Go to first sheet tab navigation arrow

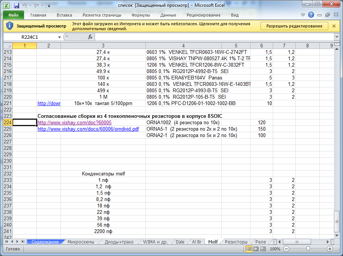(6, 242)
